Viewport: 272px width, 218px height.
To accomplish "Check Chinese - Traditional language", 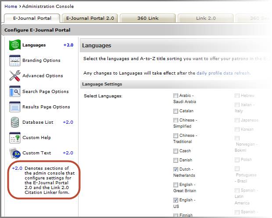I will [175, 136].
